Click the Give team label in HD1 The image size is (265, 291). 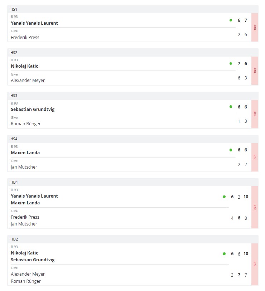click(14, 211)
